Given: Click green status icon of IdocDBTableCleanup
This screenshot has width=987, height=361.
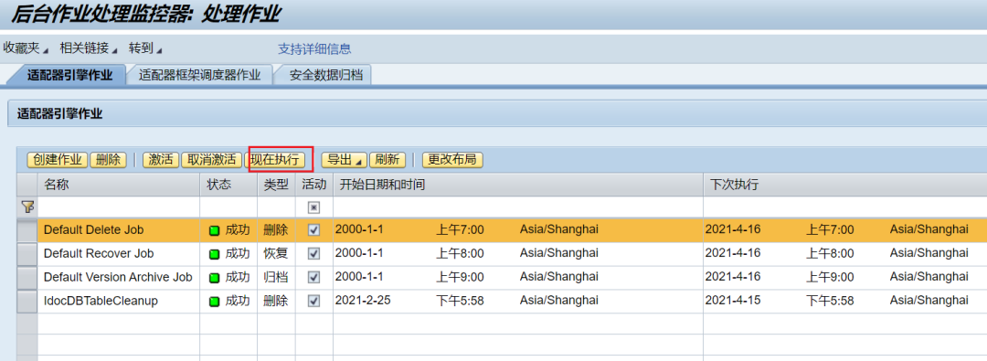Looking at the screenshot, I should click(x=214, y=302).
